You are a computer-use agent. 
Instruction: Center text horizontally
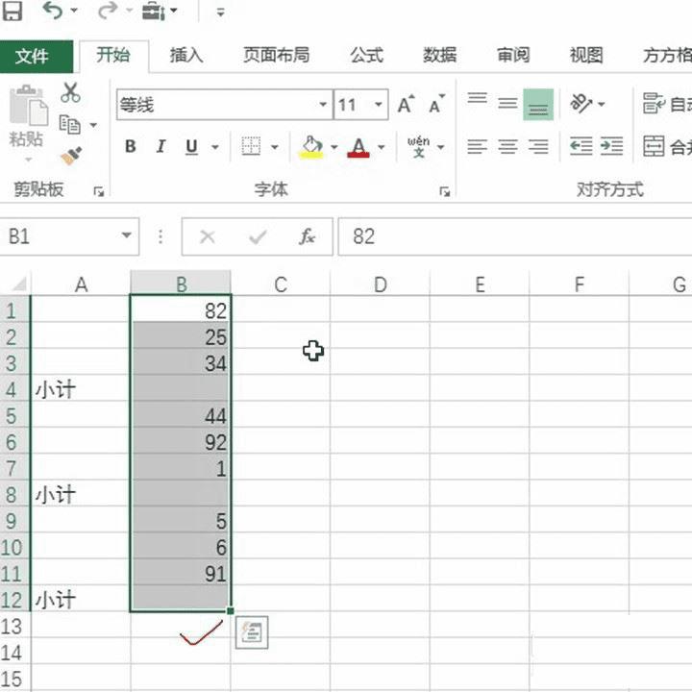pyautogui.click(x=507, y=146)
